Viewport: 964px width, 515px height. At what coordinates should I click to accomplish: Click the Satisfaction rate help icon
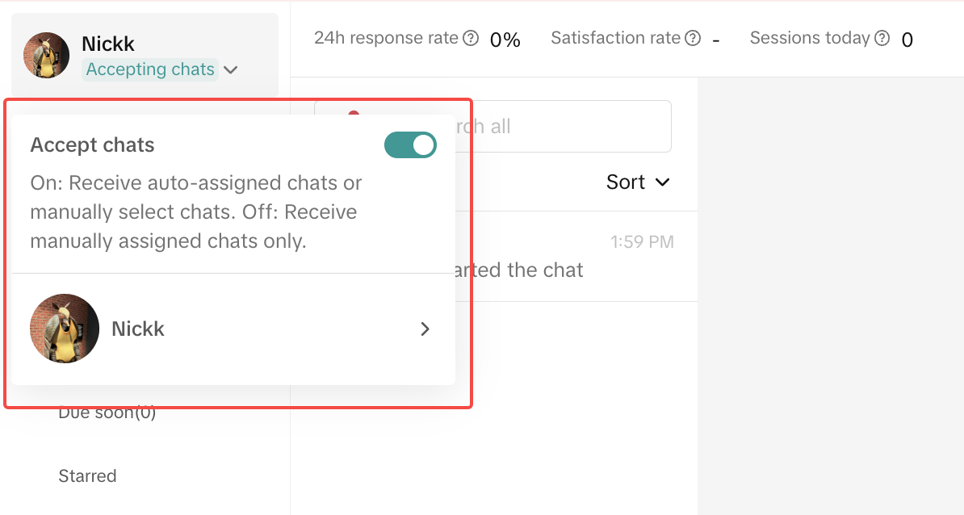pos(693,38)
